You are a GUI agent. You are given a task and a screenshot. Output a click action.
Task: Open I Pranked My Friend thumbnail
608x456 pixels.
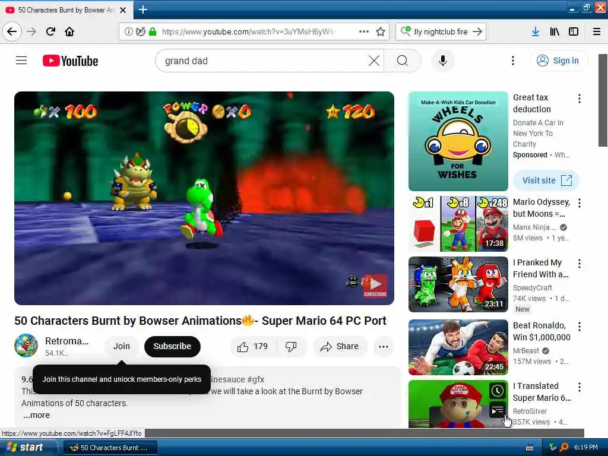(x=458, y=284)
